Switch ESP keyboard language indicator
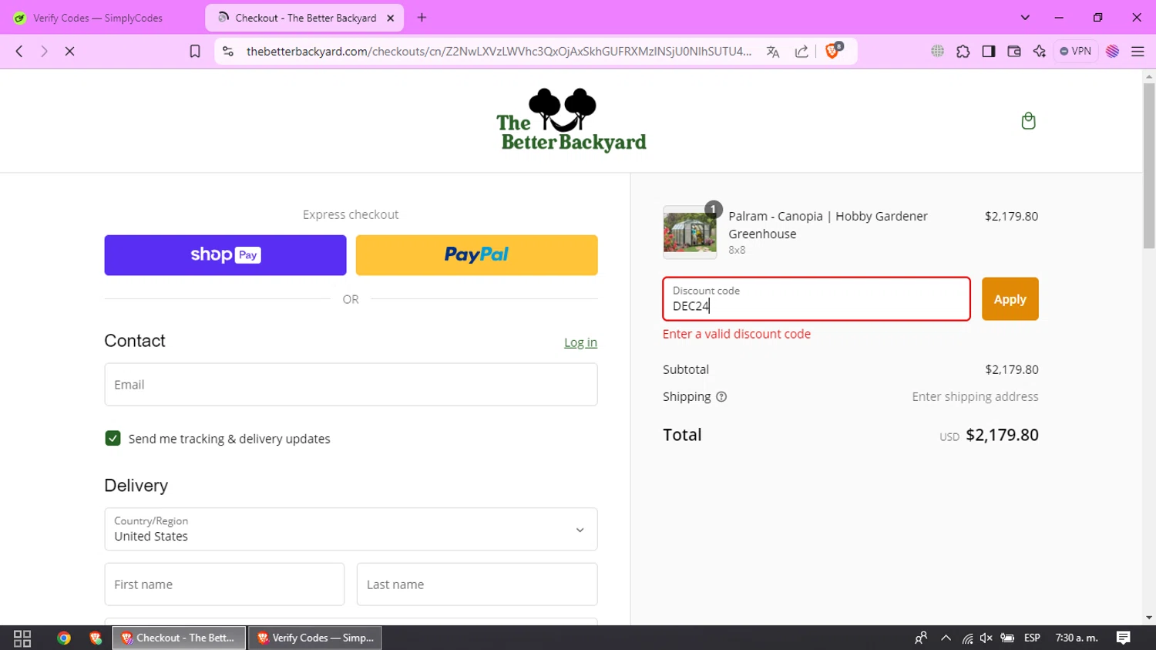The image size is (1156, 650). click(1032, 638)
